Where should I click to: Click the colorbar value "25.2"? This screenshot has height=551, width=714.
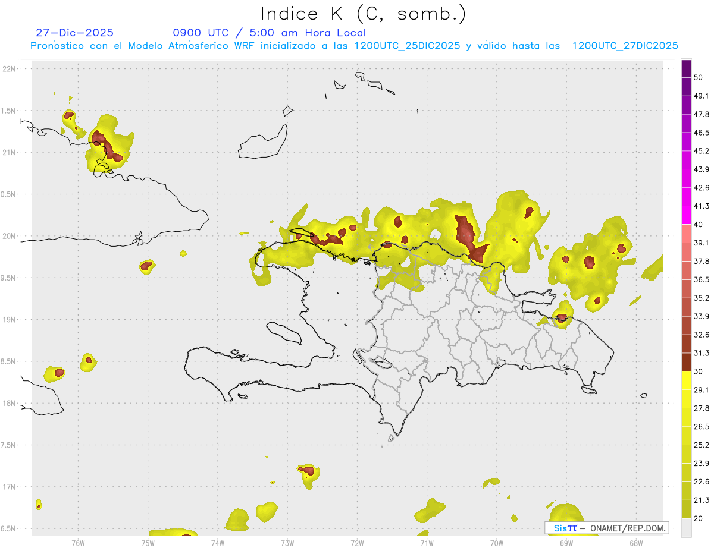702,445
